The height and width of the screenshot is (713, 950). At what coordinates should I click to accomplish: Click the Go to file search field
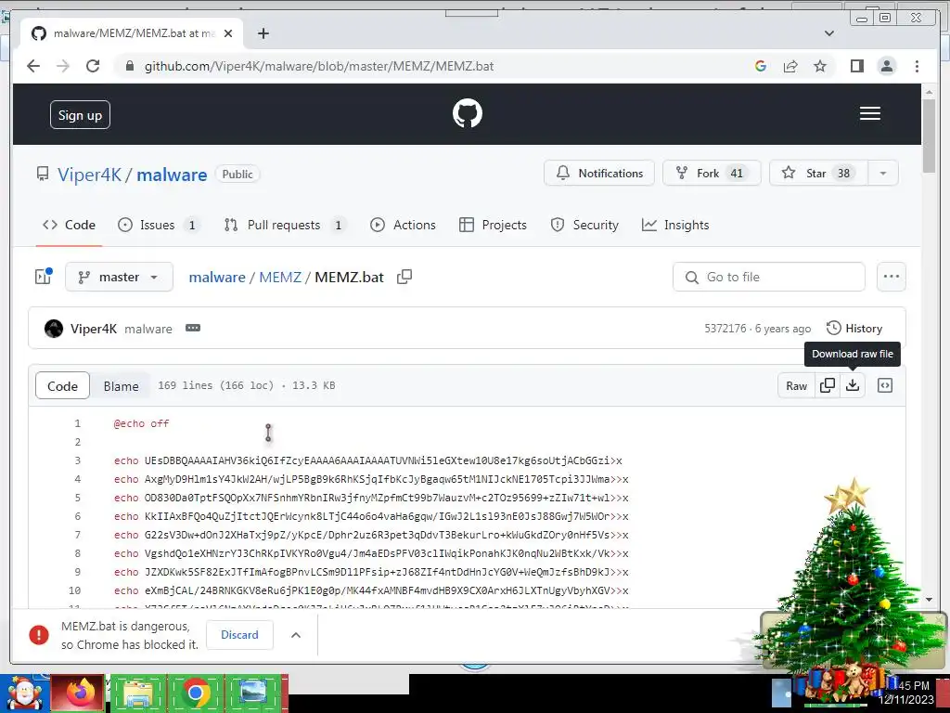[x=769, y=277]
